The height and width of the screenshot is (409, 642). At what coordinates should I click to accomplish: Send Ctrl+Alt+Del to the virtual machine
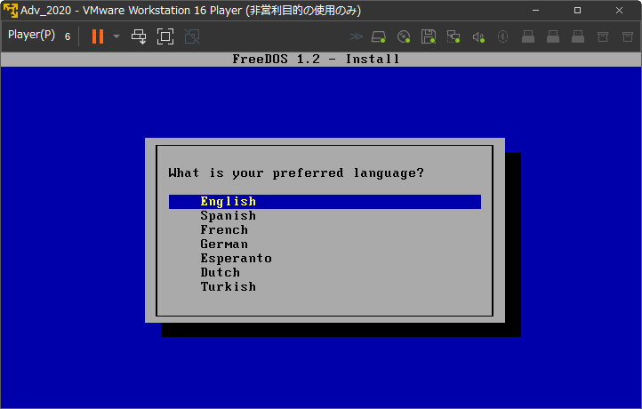click(x=139, y=36)
